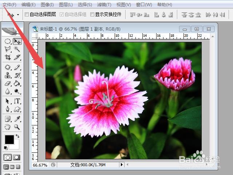Distribute top edges in options bar
233x175 pixels.
click(184, 15)
